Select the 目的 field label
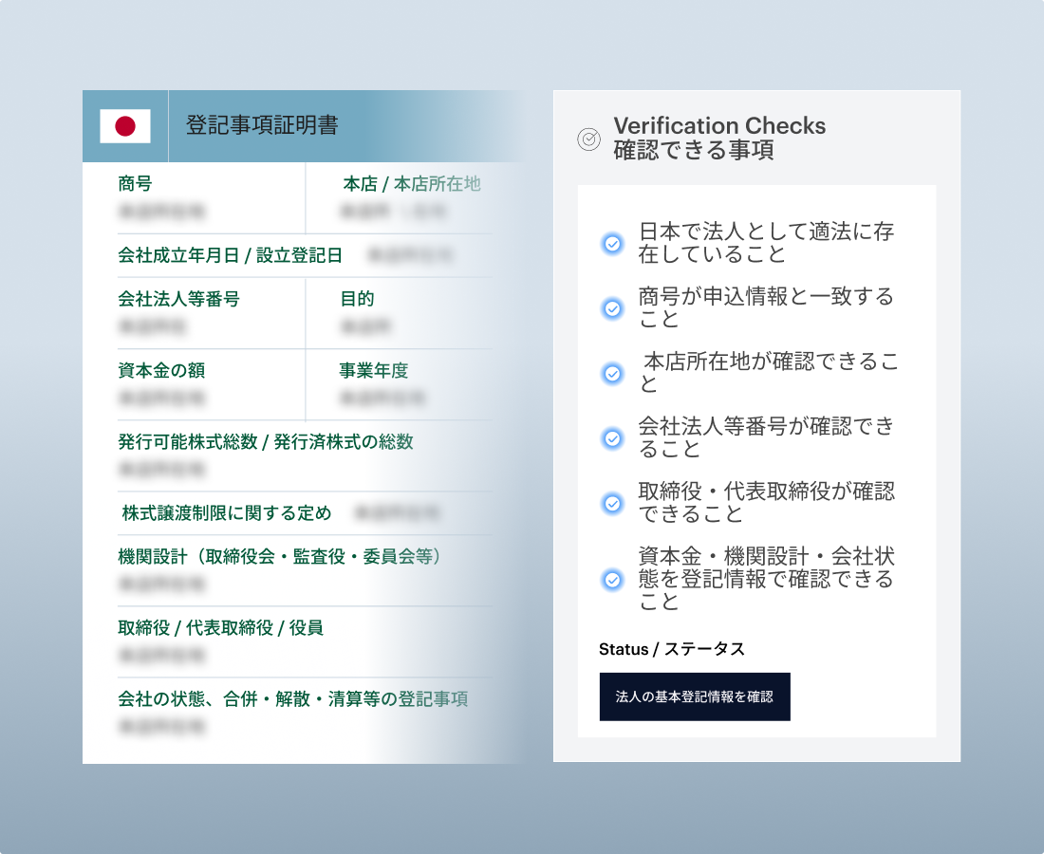This screenshot has height=854, width=1044. coord(357,299)
